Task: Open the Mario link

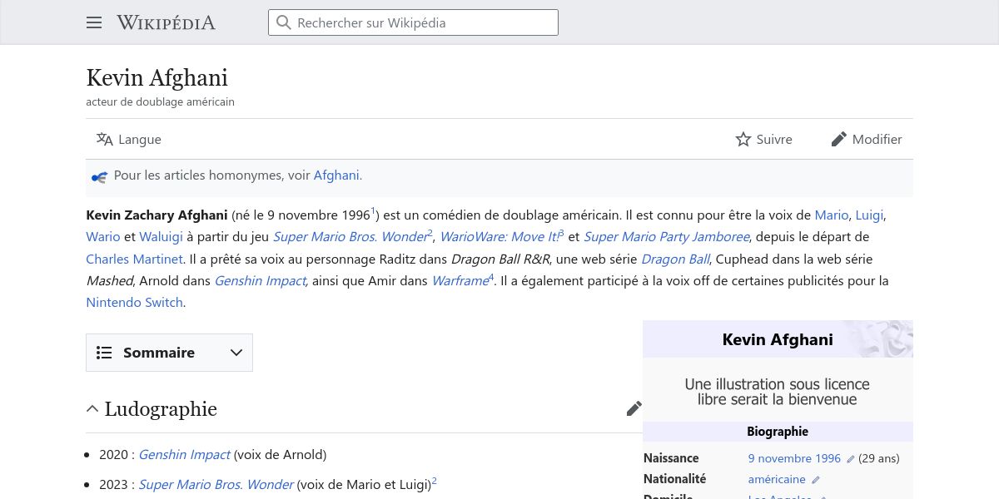Action: click(832, 215)
